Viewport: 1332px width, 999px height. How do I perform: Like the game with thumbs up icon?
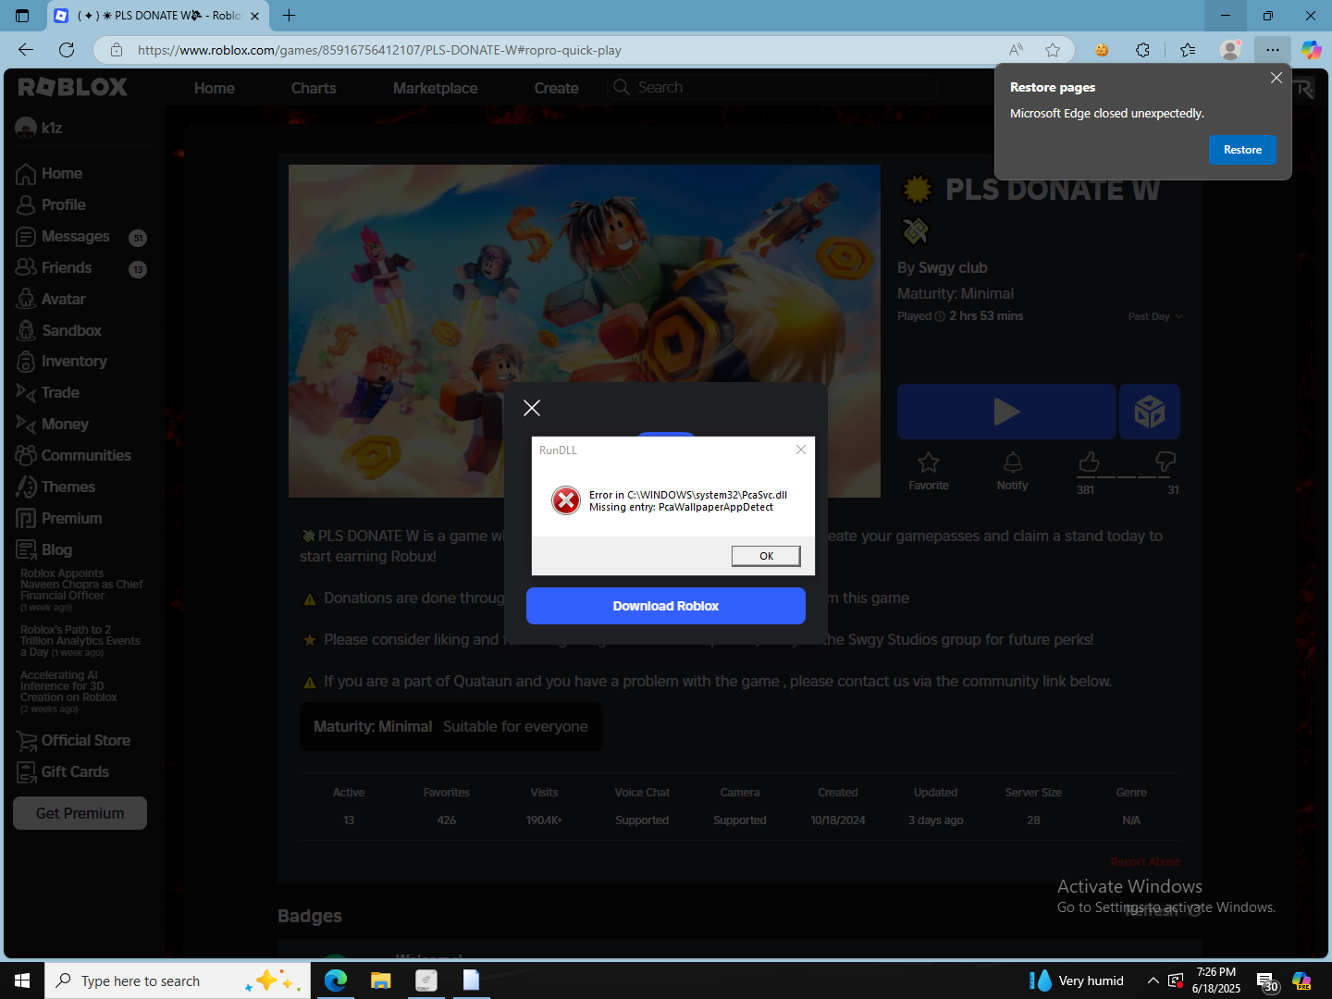[1089, 461]
